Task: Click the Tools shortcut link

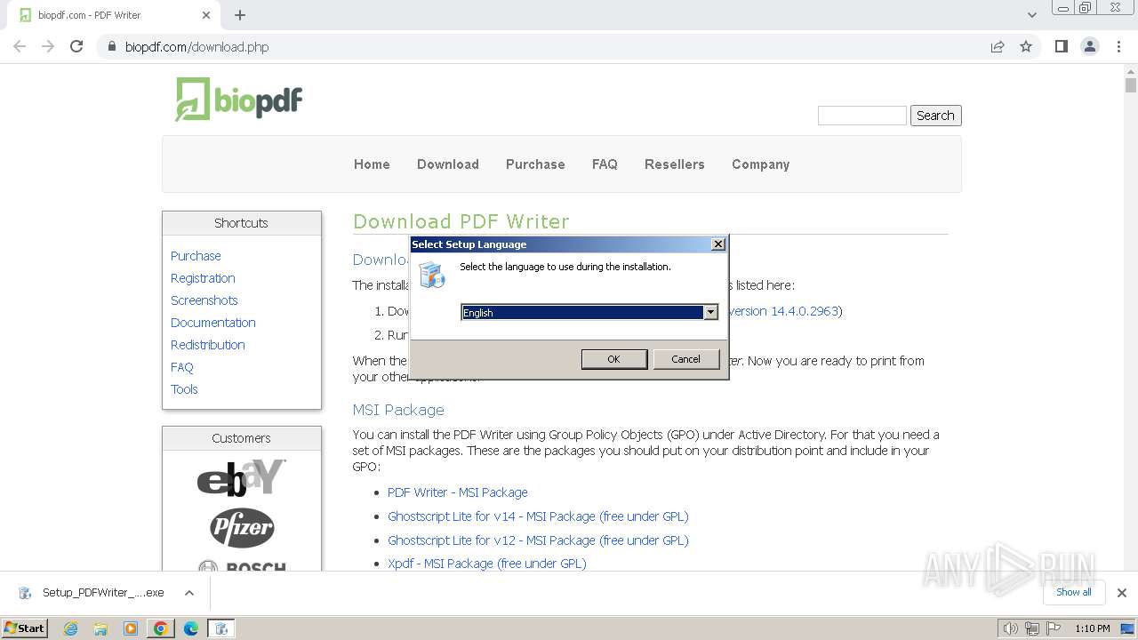Action: pyautogui.click(x=184, y=389)
